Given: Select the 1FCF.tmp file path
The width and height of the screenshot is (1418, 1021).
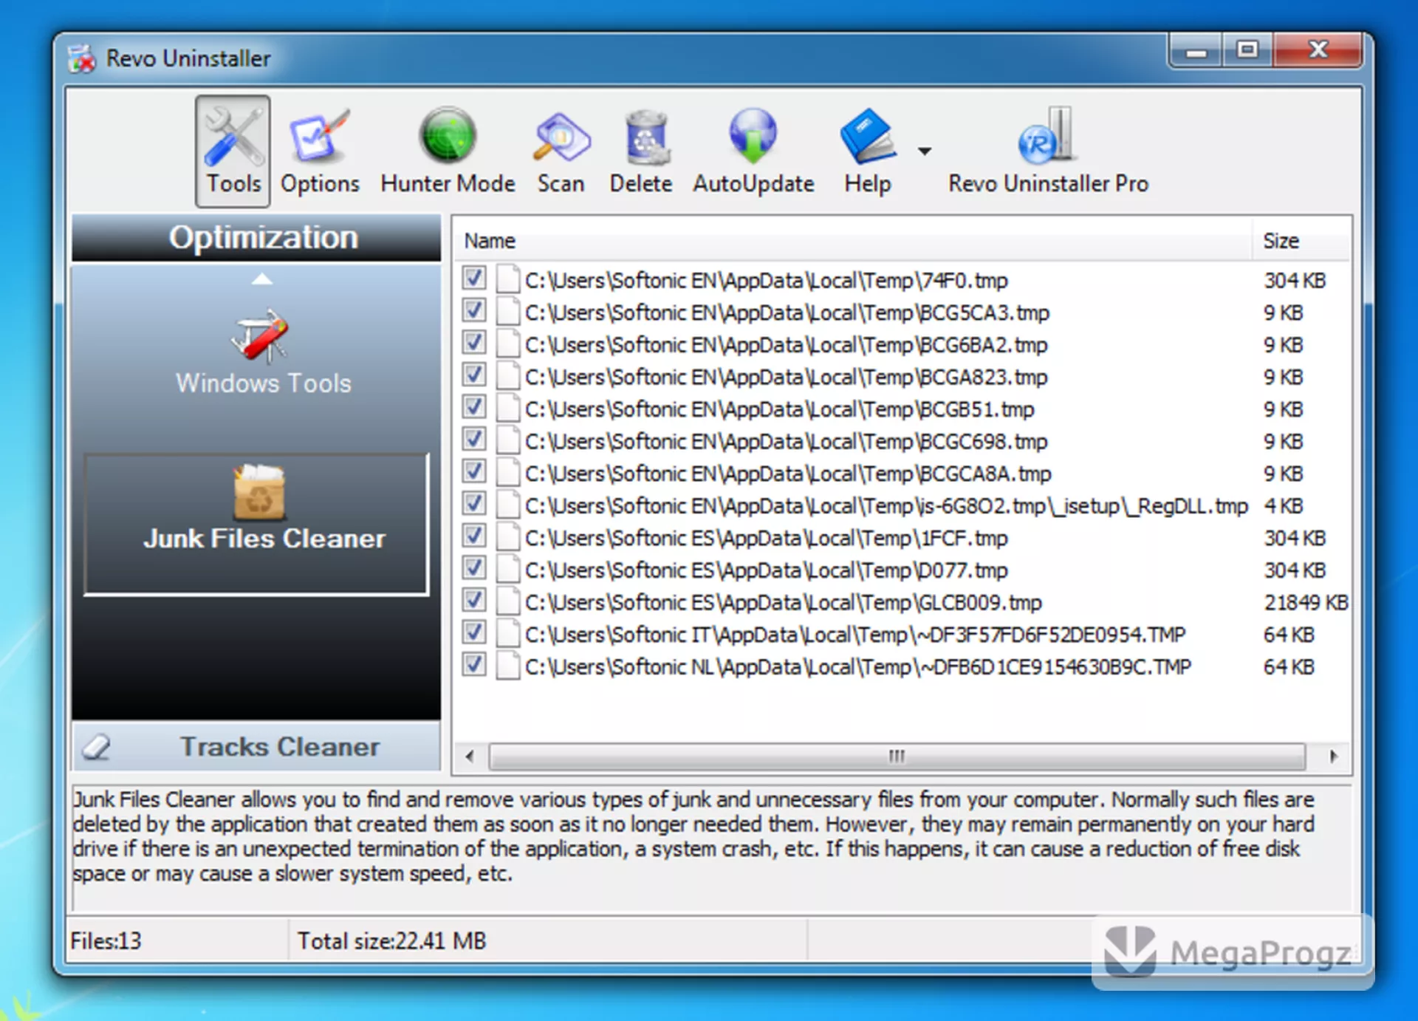Looking at the screenshot, I should 766,539.
